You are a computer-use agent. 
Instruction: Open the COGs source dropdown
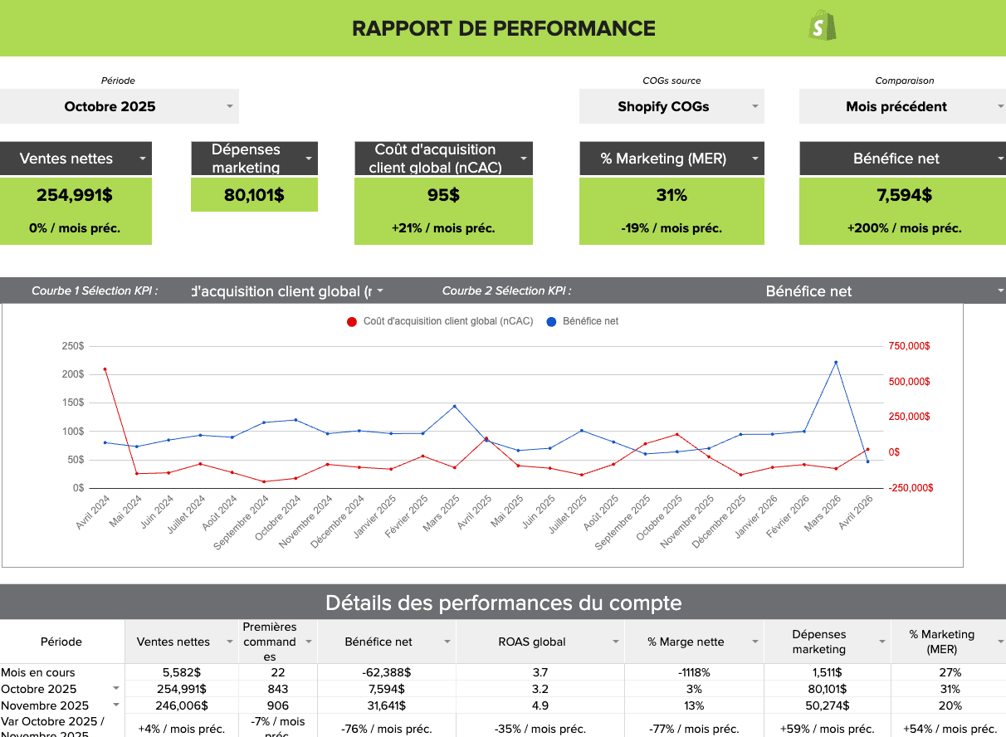754,106
